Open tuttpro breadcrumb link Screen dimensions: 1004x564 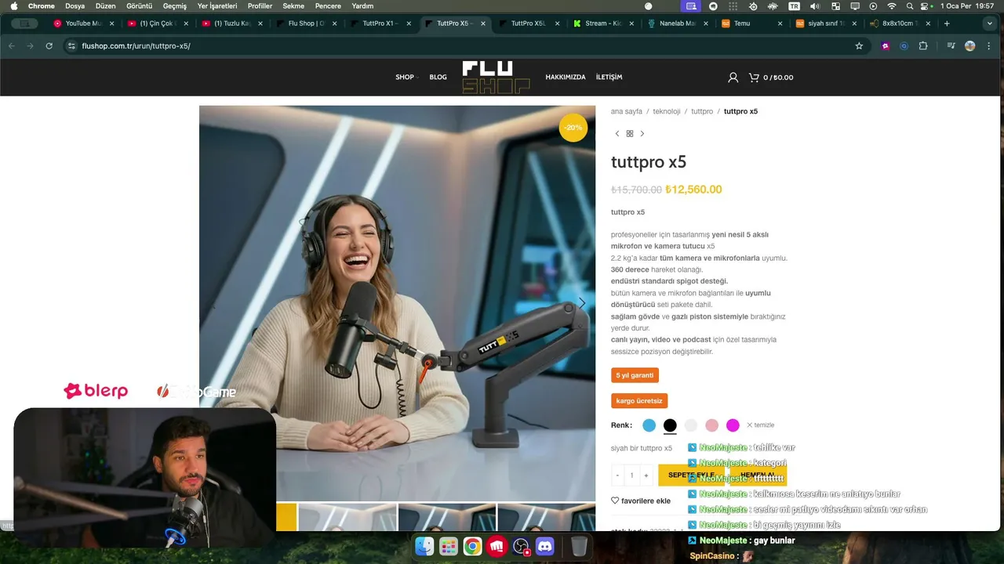(x=702, y=111)
